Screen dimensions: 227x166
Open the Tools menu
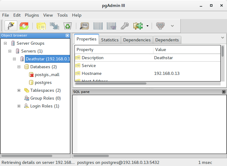click(x=62, y=15)
